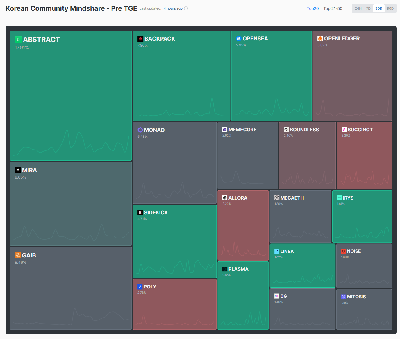The height and width of the screenshot is (339, 400).
Task: Switch to the 7D timeframe
Action: [x=368, y=8]
